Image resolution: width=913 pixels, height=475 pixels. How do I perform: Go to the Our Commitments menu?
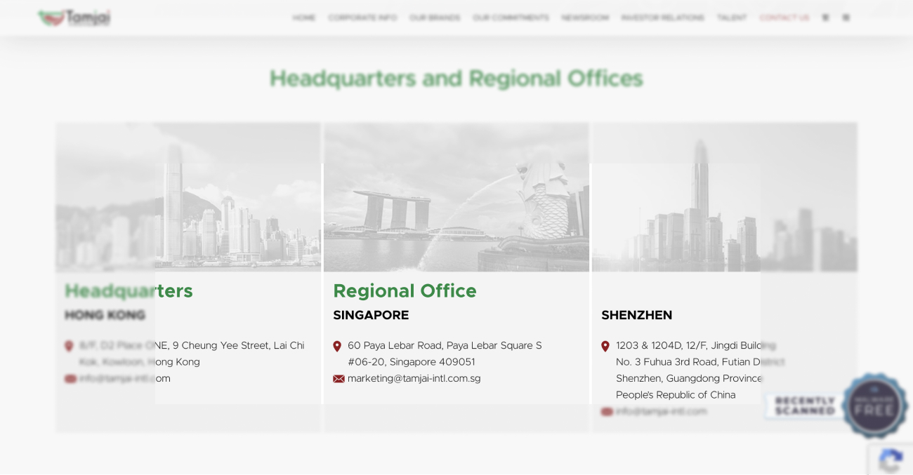point(511,18)
